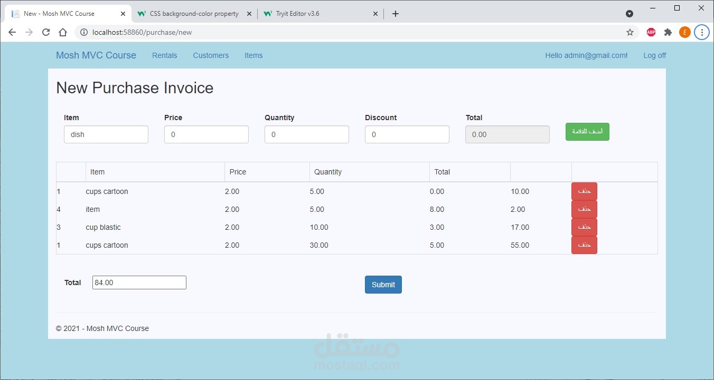Open the Chrome three-dot menu

(702, 32)
